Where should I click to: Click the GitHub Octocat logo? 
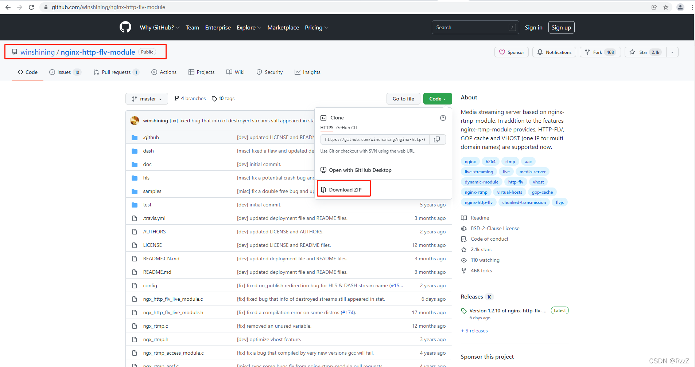125,27
